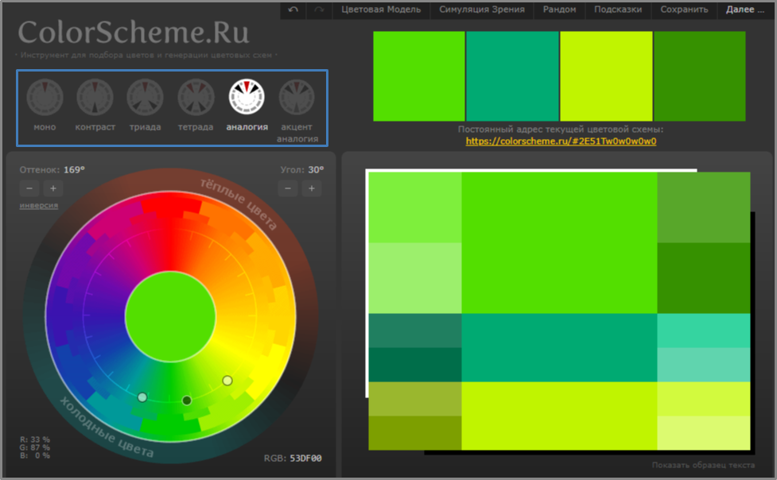Screen dimensions: 777x480
Task: Select the моно color scheme icon
Action: point(45,97)
